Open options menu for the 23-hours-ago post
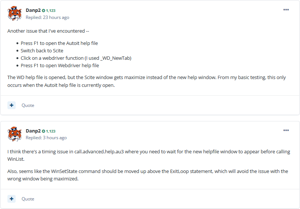This screenshot has height=209, width=300. click(286, 10)
